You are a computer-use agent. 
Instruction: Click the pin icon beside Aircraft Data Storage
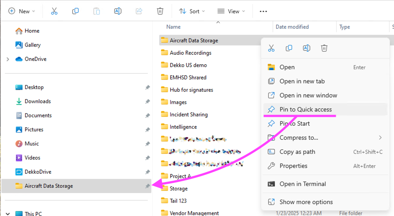147,186
